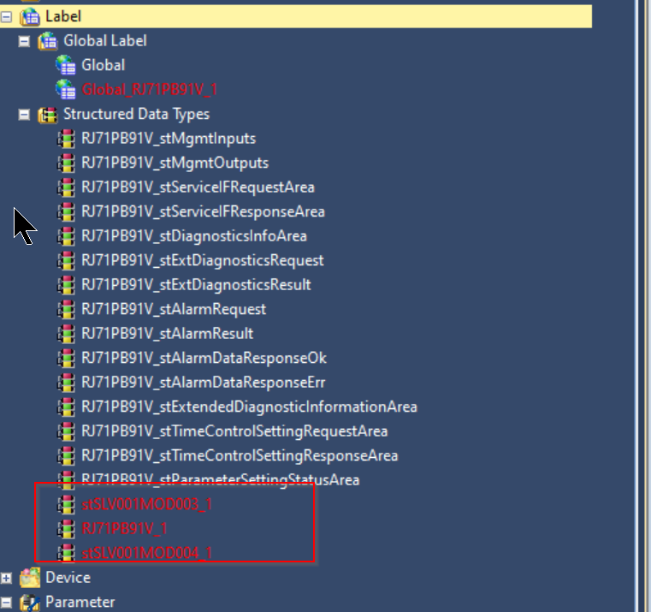Open the Global label entry
Viewport: 651px width, 612px height.
tap(103, 65)
